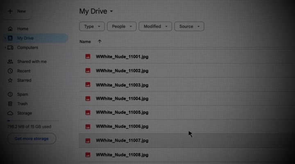
Task: Click the storage usage progress bar
Action: pos(33,121)
